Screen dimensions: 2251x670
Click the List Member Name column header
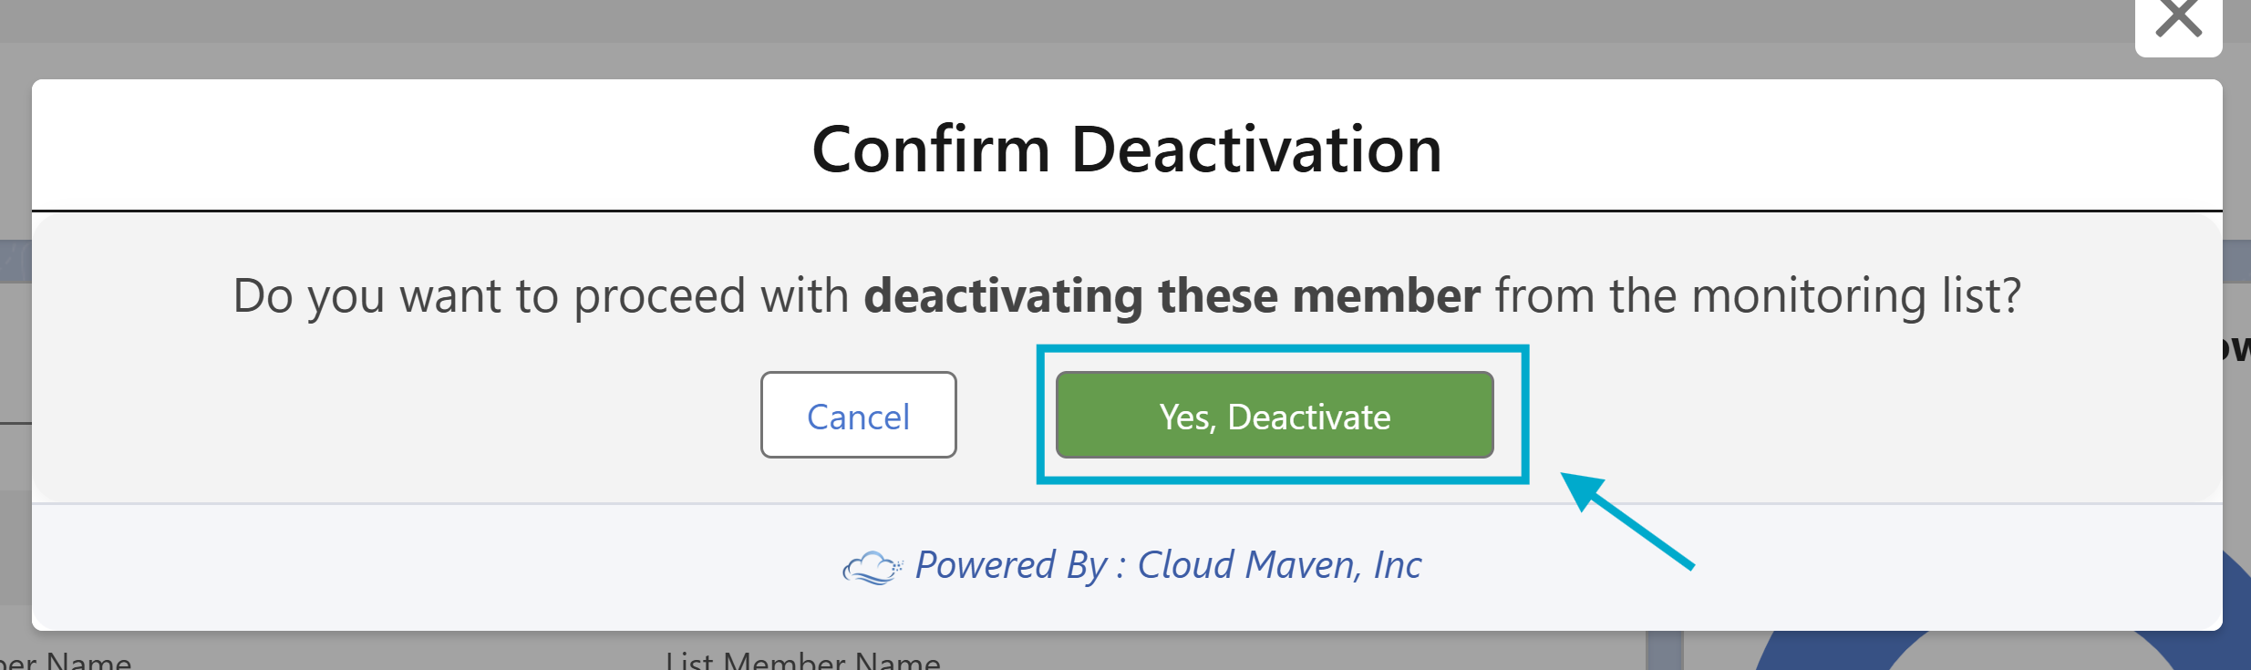[x=803, y=661]
